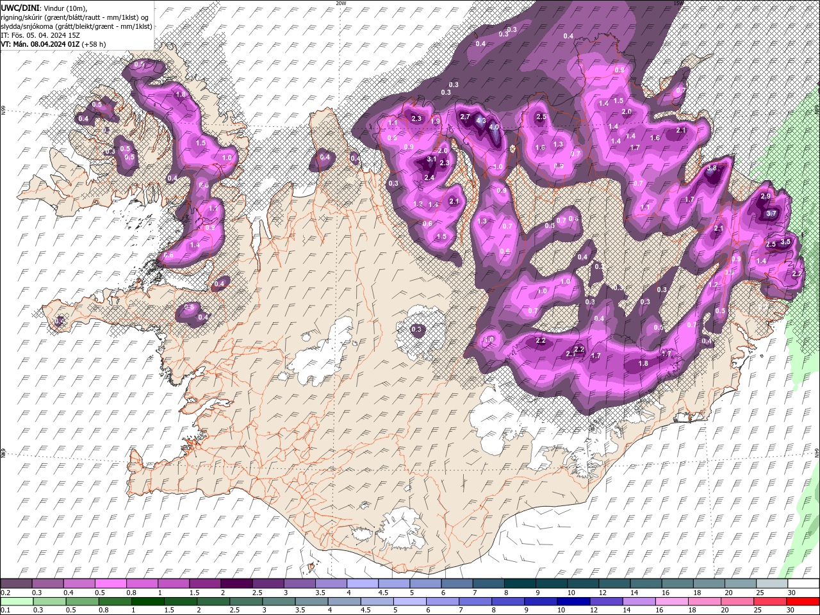Select the lower legend pale green swatch after 0.1
This screenshot has height=615, width=820.
pos(18,602)
